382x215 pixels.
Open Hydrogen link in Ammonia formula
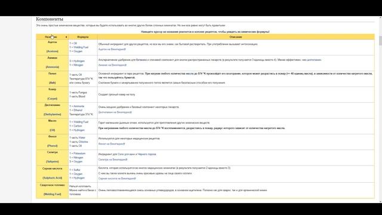coord(79,61)
